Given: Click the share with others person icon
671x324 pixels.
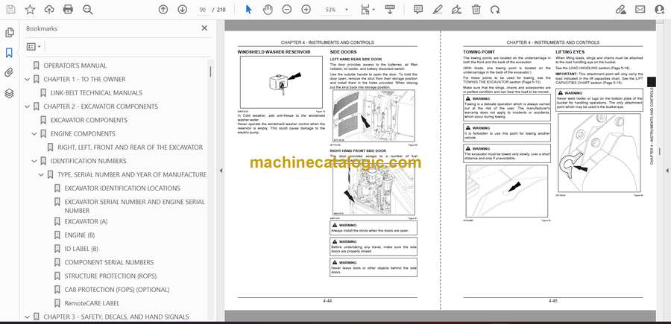Looking at the screenshot, I should (x=660, y=10).
